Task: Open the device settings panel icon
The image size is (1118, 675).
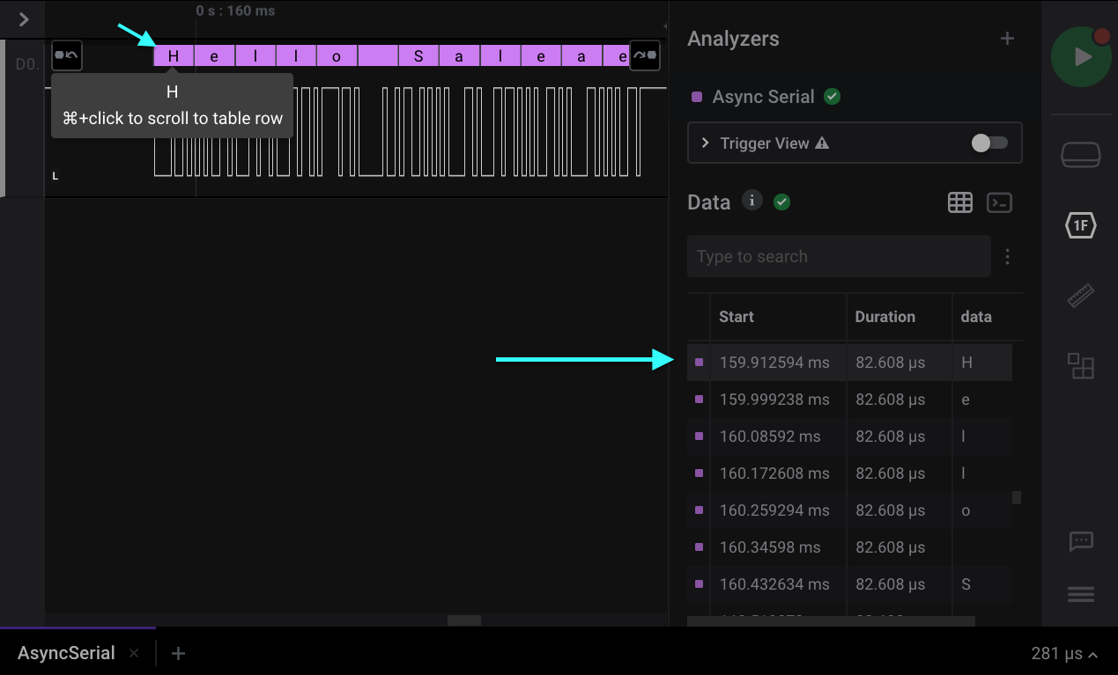Action: (1081, 153)
